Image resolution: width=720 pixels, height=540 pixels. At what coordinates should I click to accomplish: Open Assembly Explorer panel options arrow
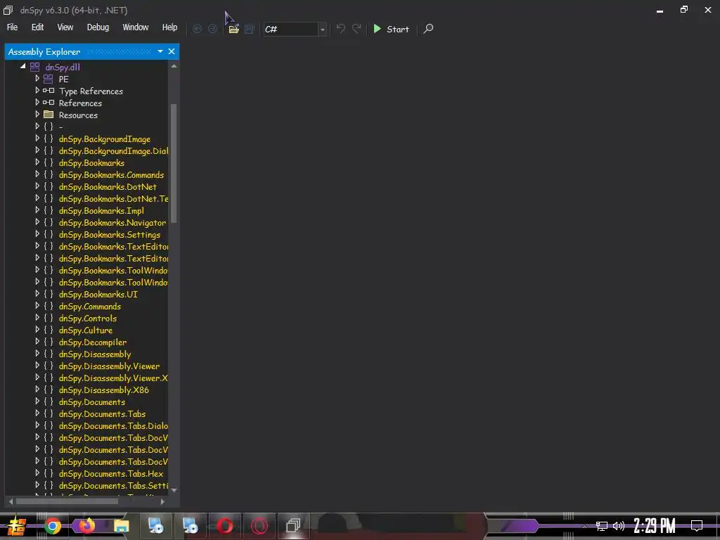pos(160,51)
